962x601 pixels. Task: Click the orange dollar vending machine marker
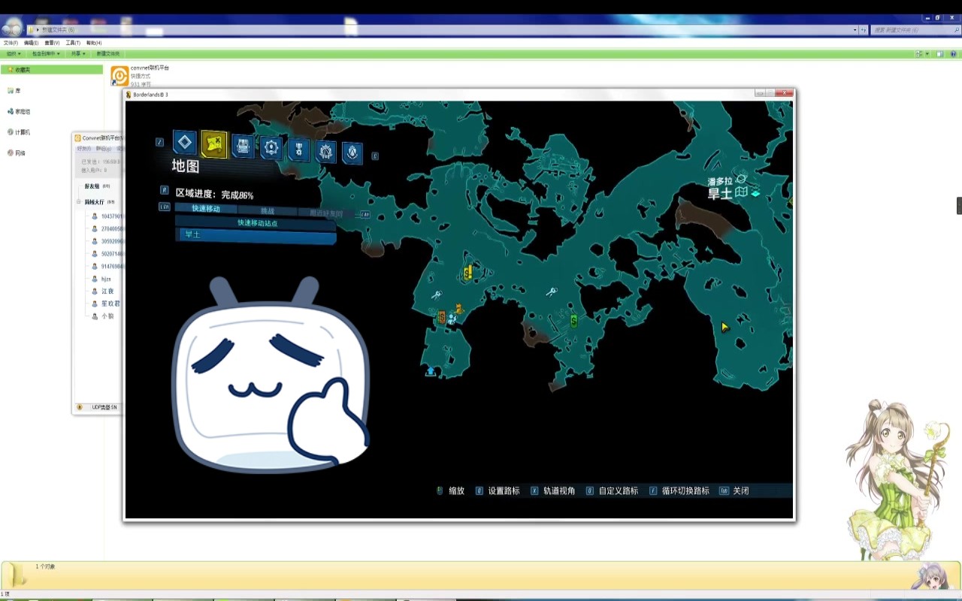tap(441, 317)
